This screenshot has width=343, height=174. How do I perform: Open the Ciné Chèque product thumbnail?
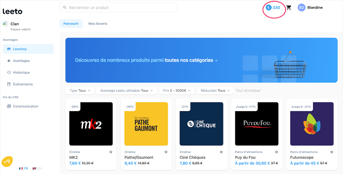point(202,124)
